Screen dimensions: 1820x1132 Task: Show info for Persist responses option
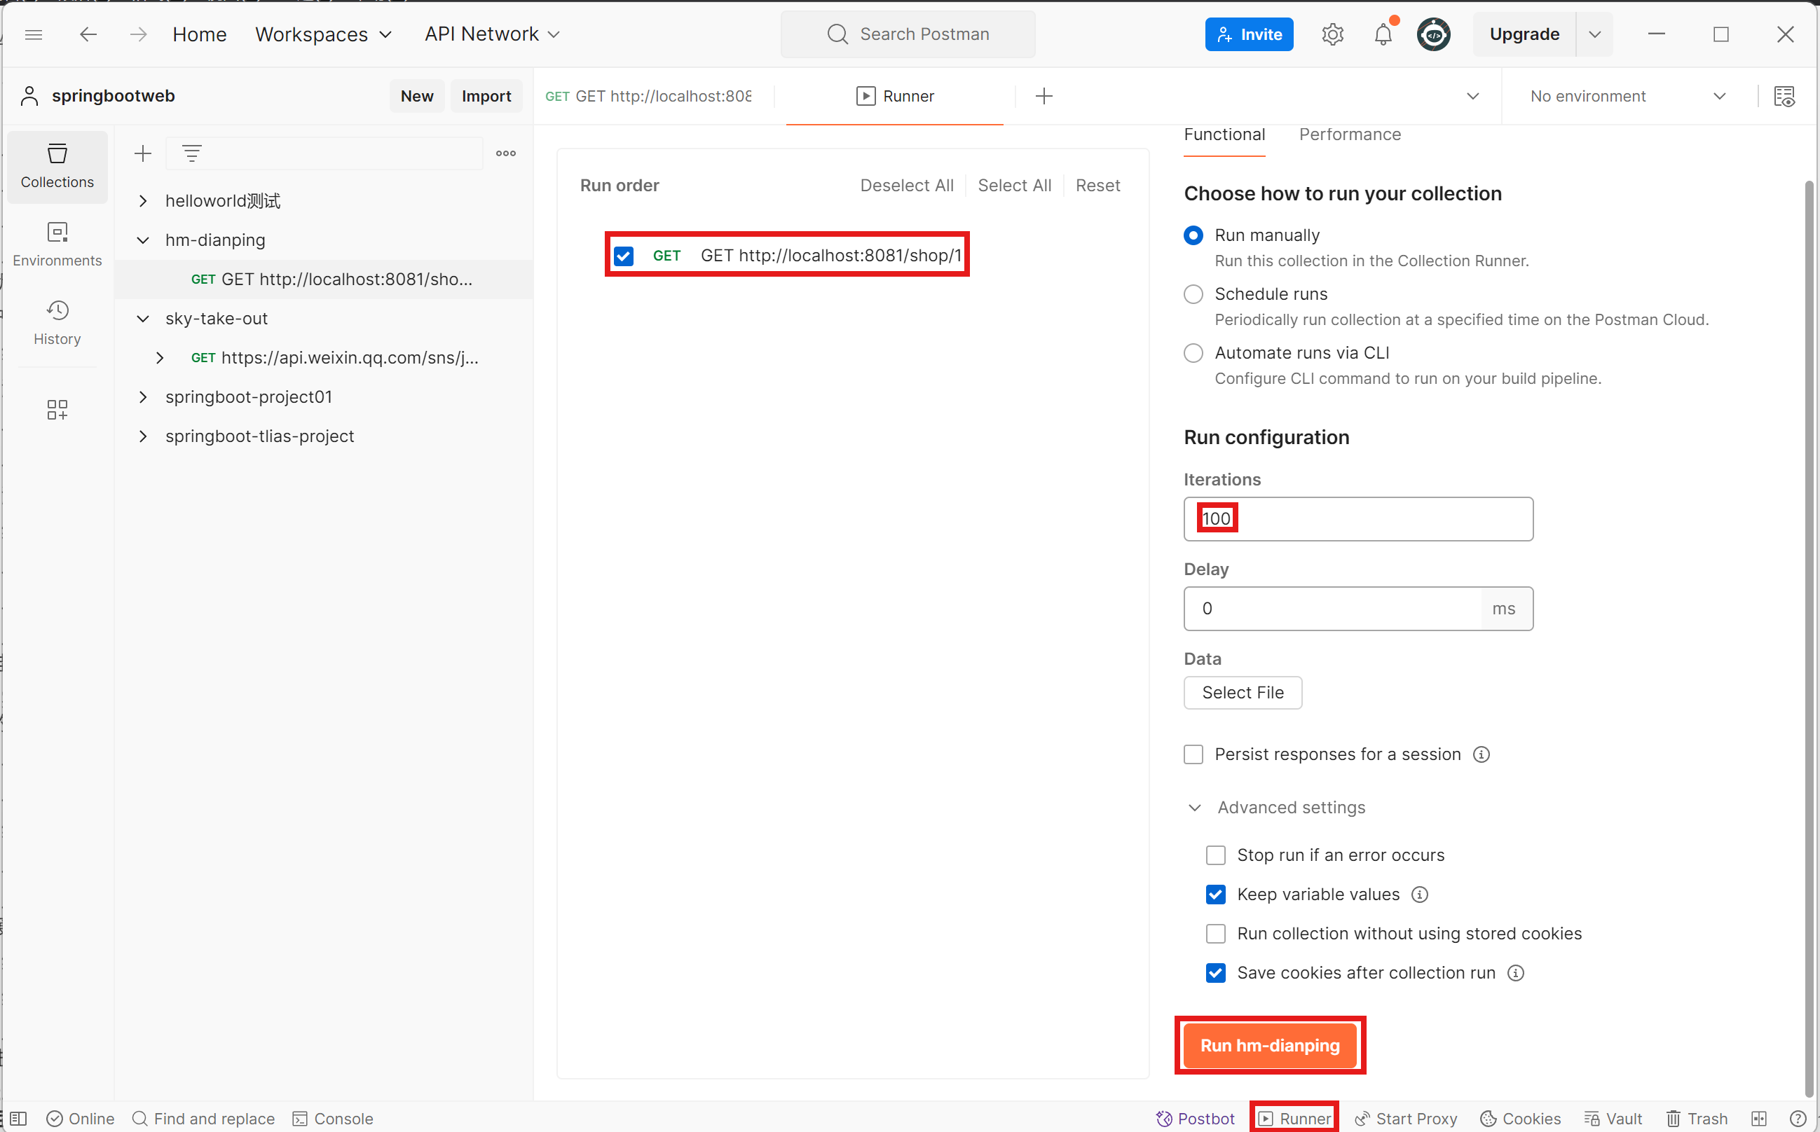tap(1481, 754)
